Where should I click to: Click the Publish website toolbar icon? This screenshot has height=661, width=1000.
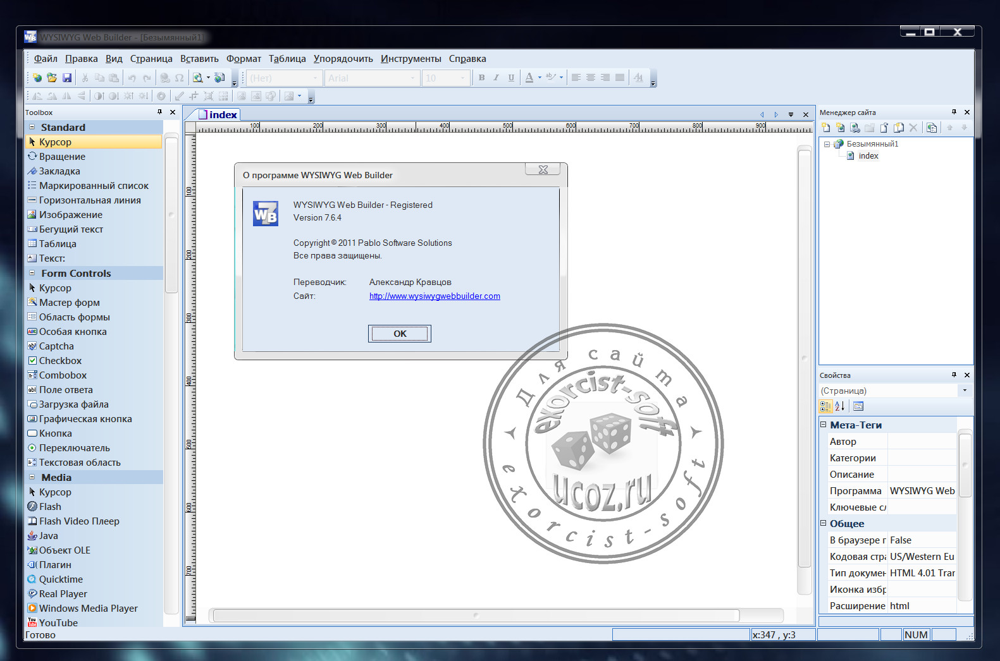(219, 78)
